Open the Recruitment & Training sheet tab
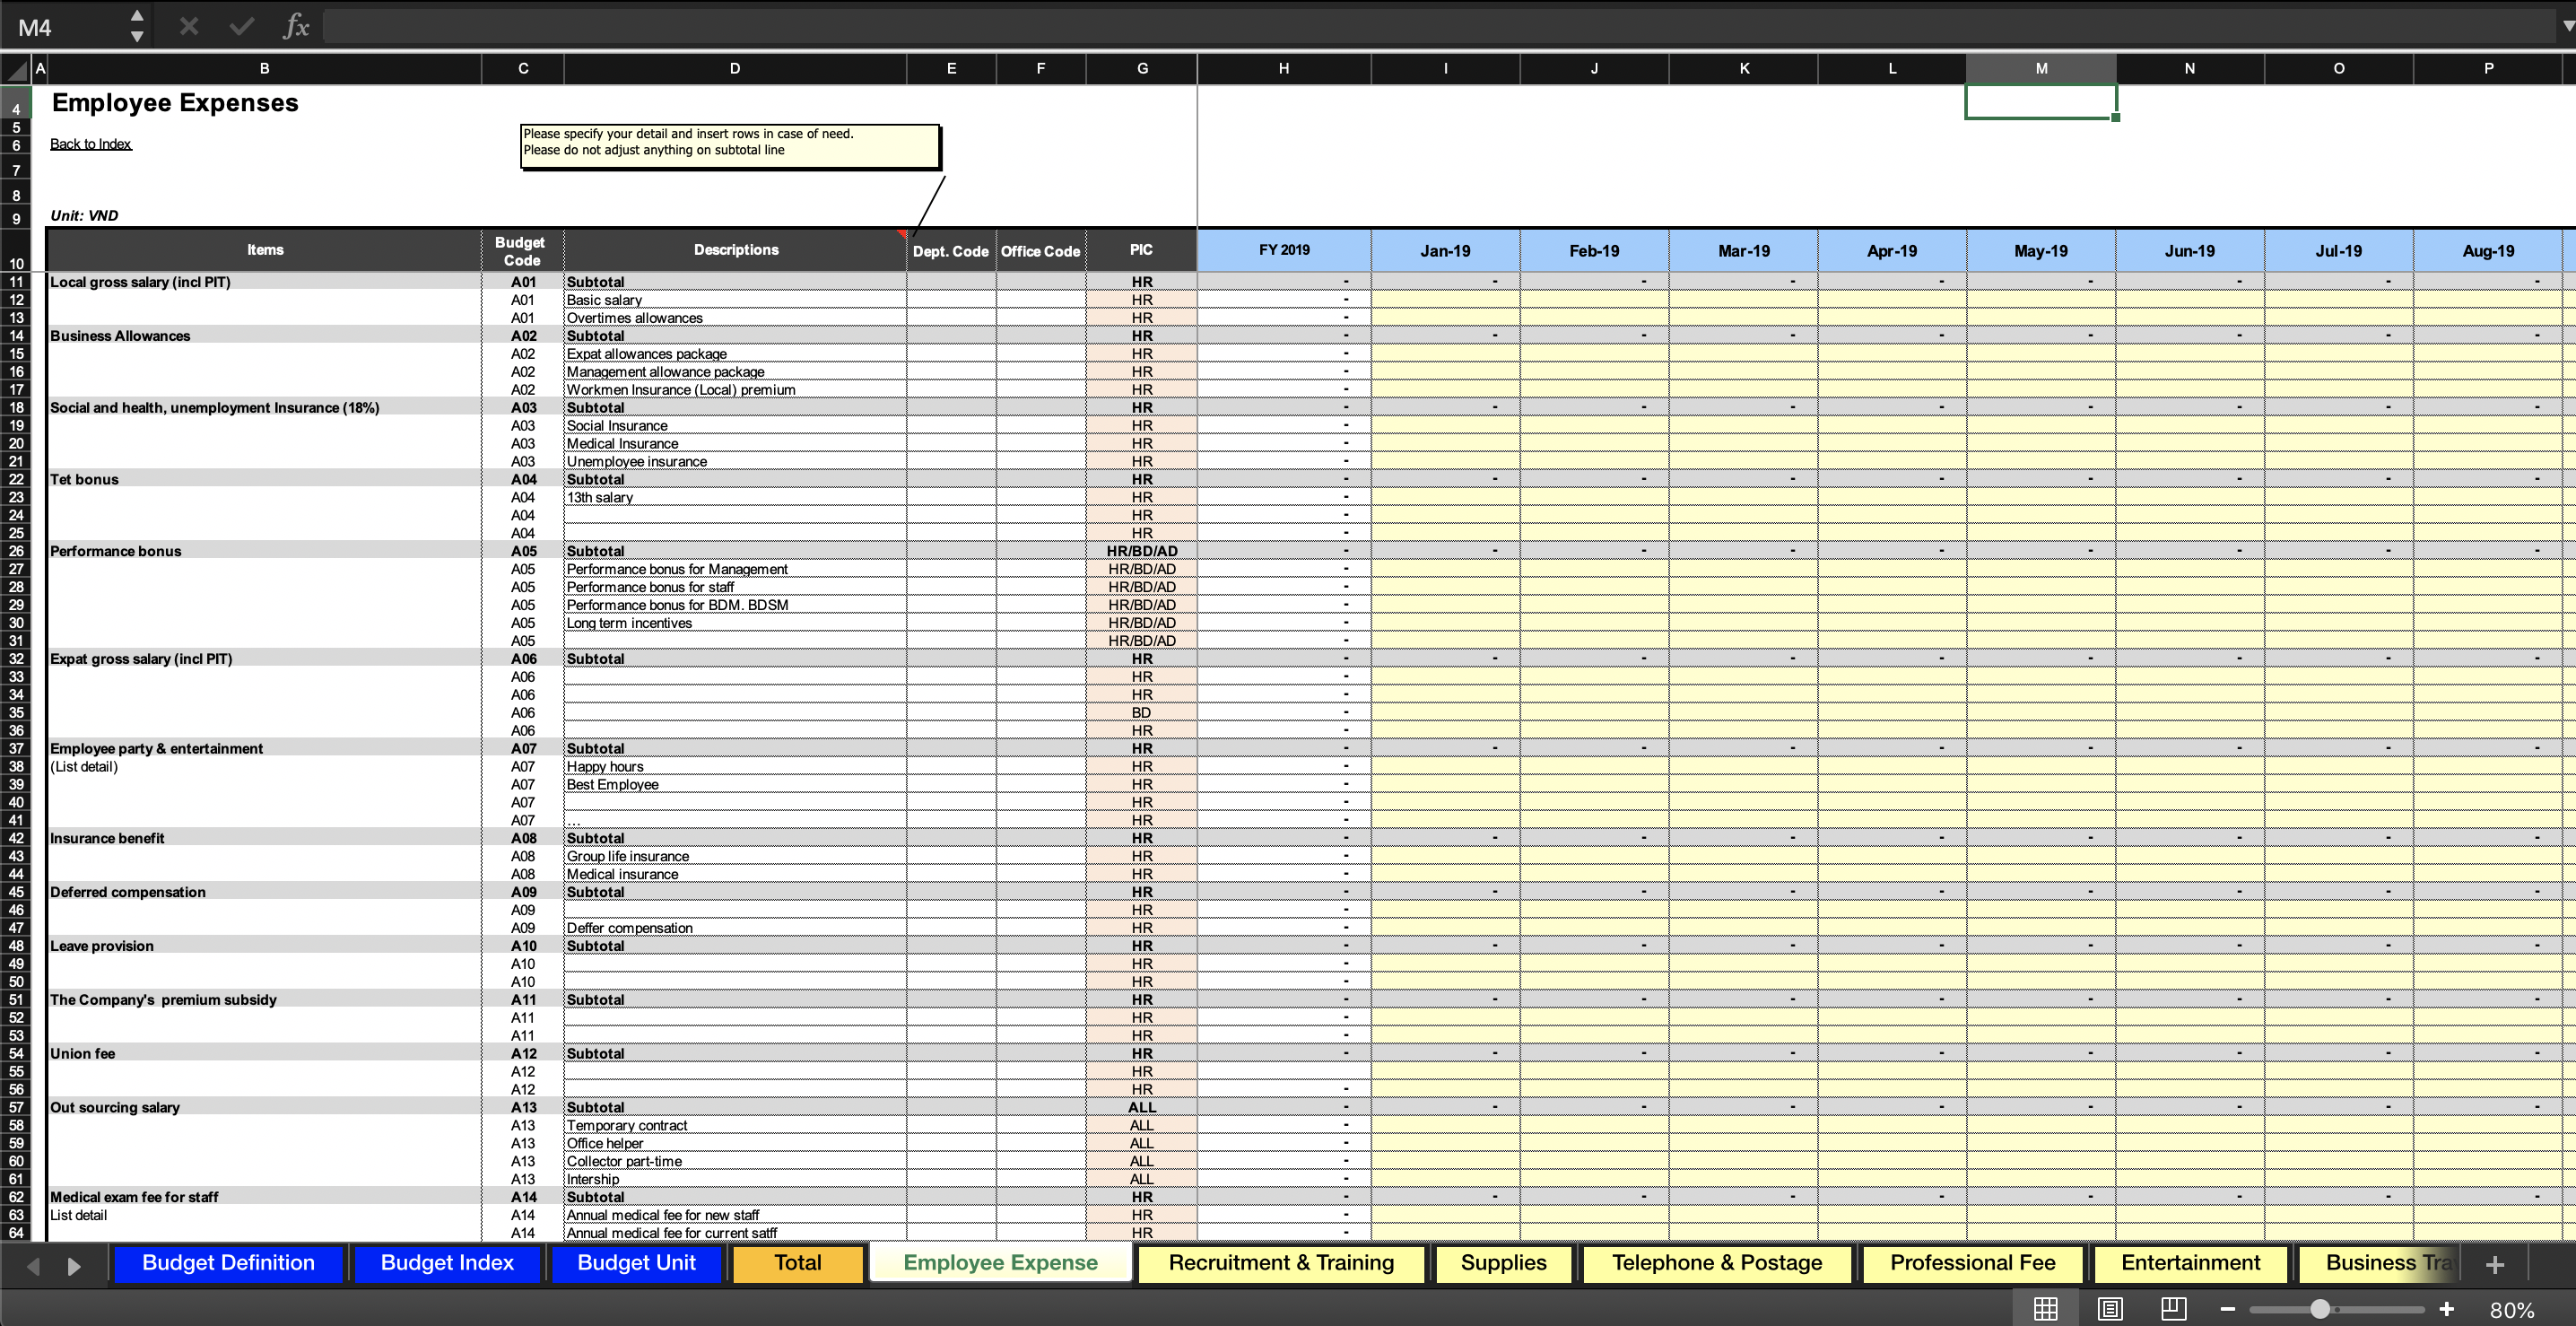The width and height of the screenshot is (2576, 1326). (x=1281, y=1263)
